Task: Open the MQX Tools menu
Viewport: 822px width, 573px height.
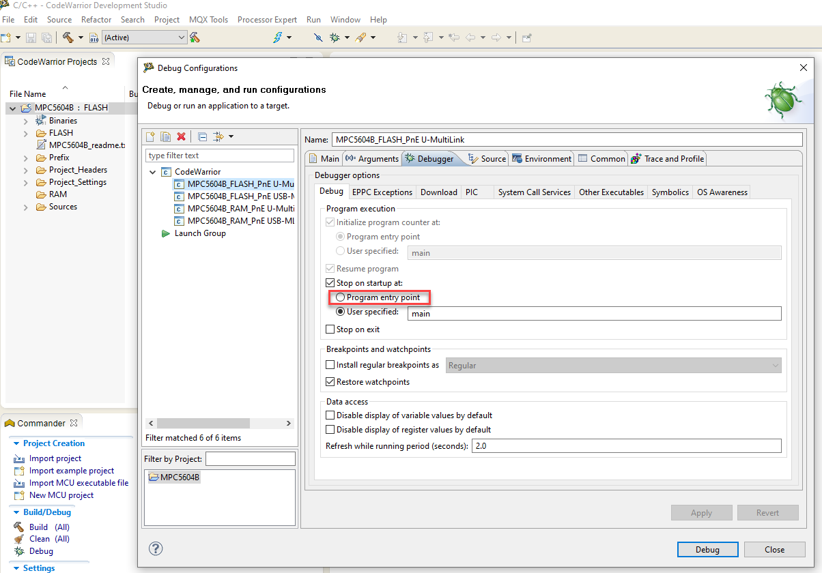Action: pyautogui.click(x=208, y=19)
